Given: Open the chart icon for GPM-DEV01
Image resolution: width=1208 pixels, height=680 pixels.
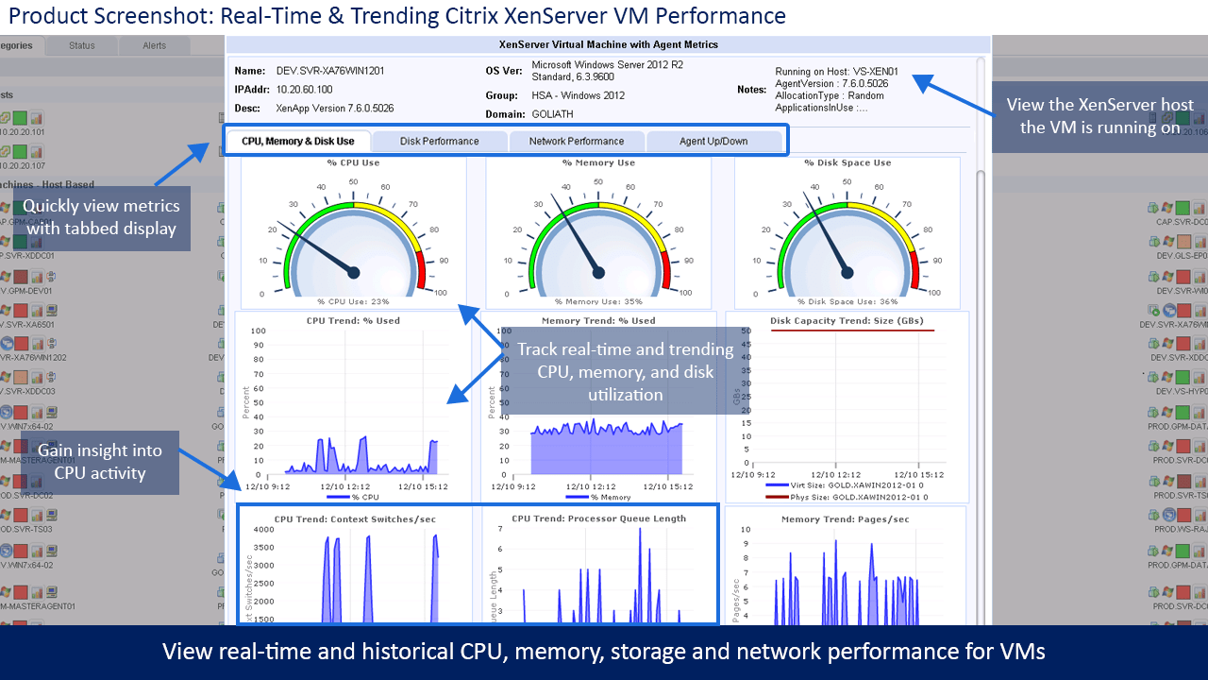Looking at the screenshot, I should [37, 277].
